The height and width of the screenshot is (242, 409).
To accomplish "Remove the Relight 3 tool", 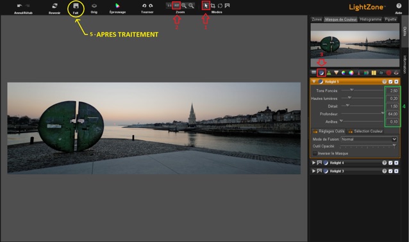I will coord(396,171).
